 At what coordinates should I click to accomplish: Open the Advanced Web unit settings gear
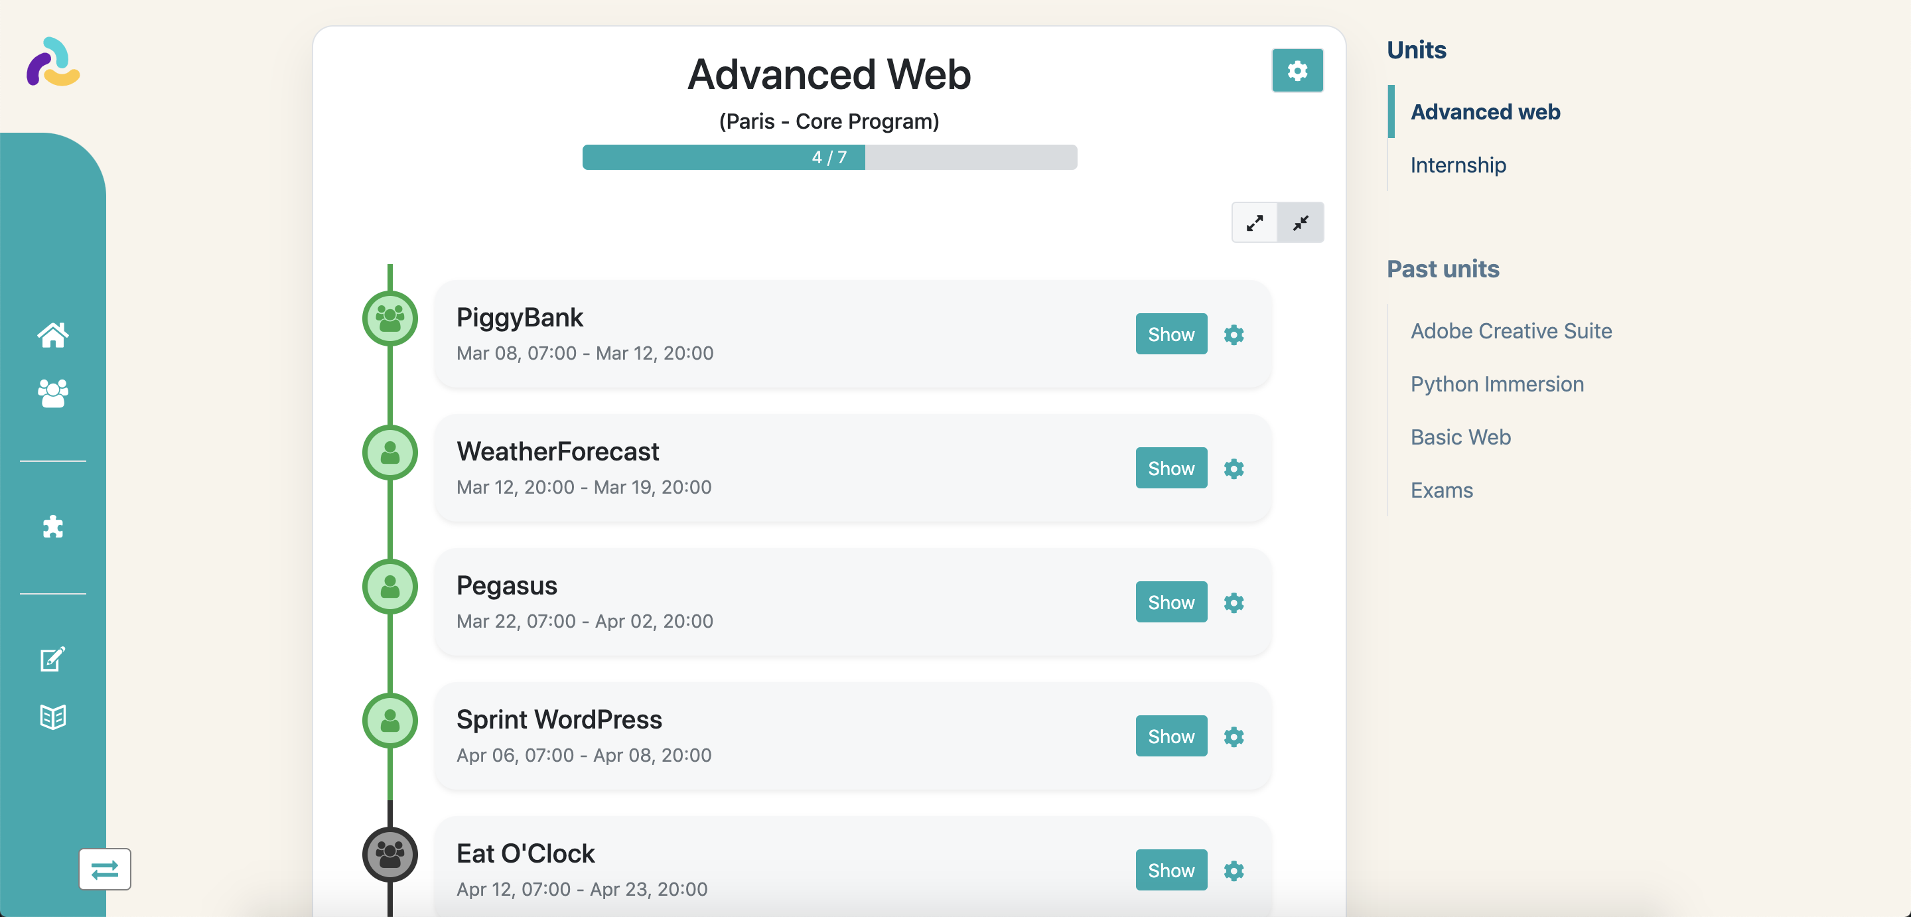(1297, 70)
